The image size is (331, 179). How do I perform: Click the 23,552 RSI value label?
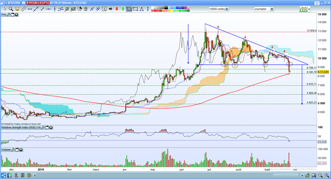(322, 142)
